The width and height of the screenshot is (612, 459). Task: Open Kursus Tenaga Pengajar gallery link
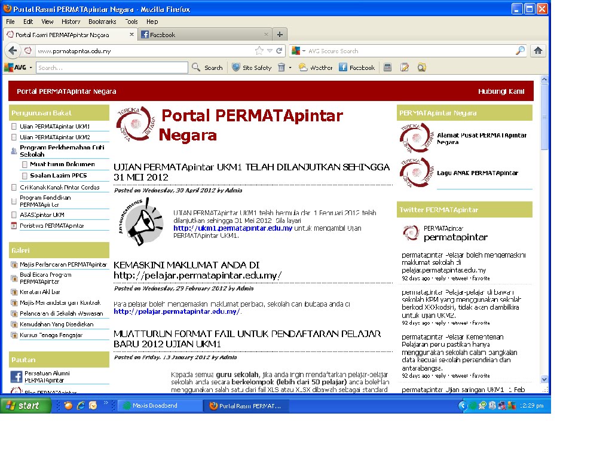click(x=51, y=335)
